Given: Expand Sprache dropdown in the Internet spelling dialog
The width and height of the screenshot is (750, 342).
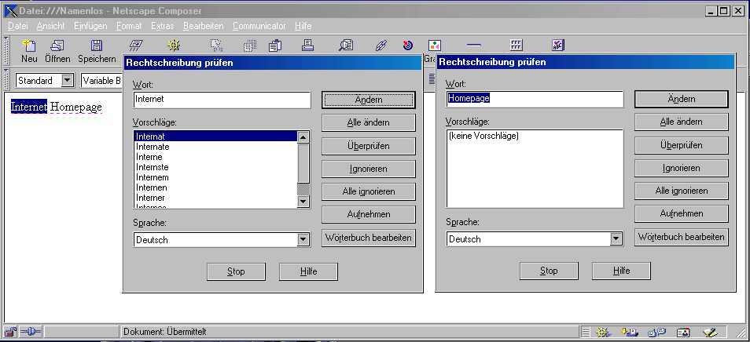Looking at the screenshot, I should 303,239.
